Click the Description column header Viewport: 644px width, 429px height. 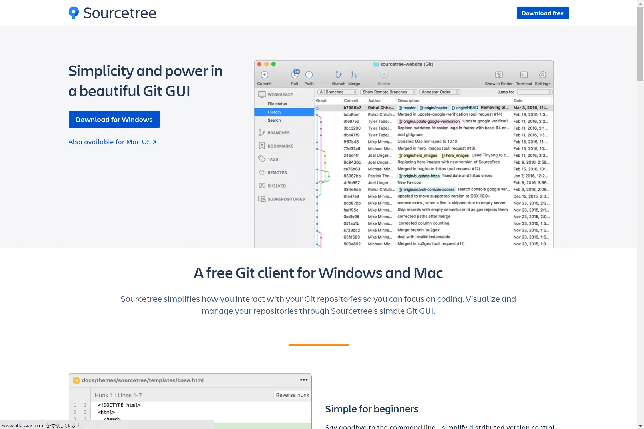(408, 100)
